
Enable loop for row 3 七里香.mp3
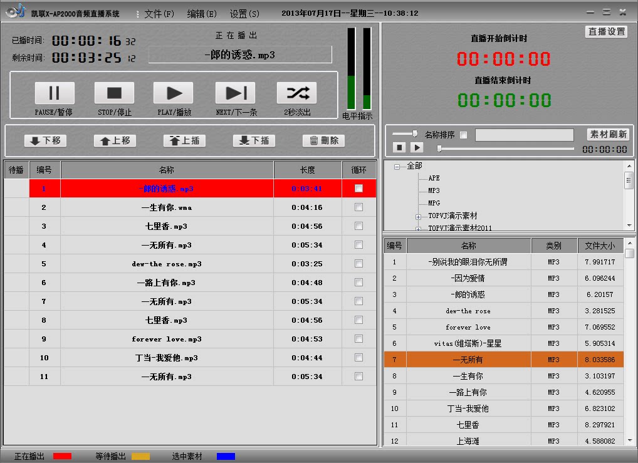[358, 226]
